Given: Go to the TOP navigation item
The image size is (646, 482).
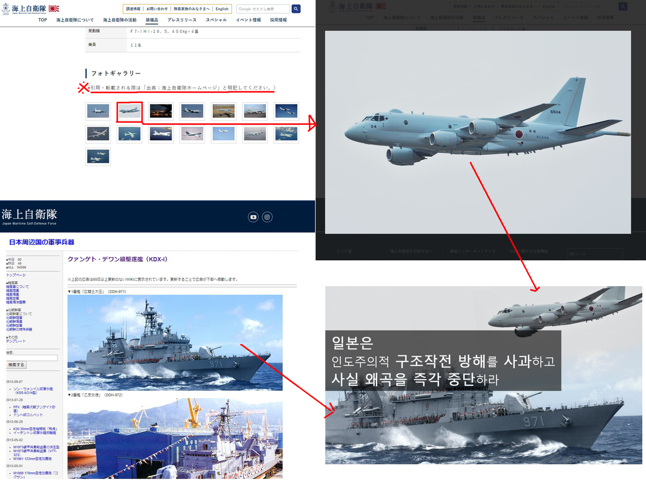Looking at the screenshot, I should (43, 20).
